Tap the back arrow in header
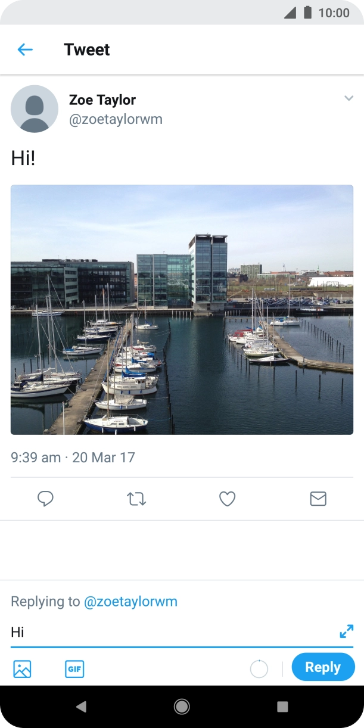The height and width of the screenshot is (728, 364). tap(25, 49)
